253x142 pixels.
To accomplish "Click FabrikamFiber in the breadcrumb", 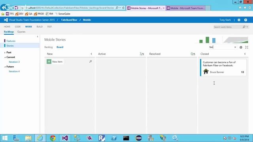I will click(x=69, y=20).
